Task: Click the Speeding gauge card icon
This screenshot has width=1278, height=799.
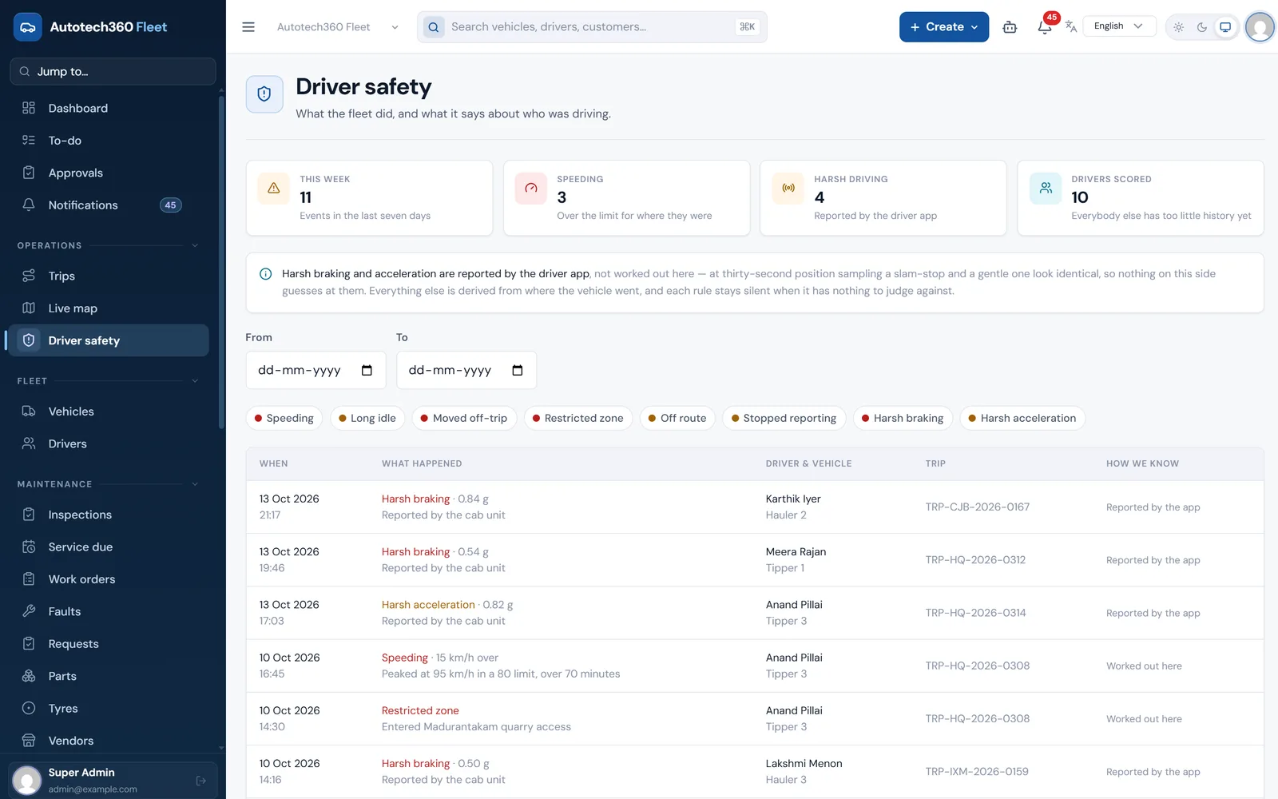Action: pyautogui.click(x=531, y=189)
